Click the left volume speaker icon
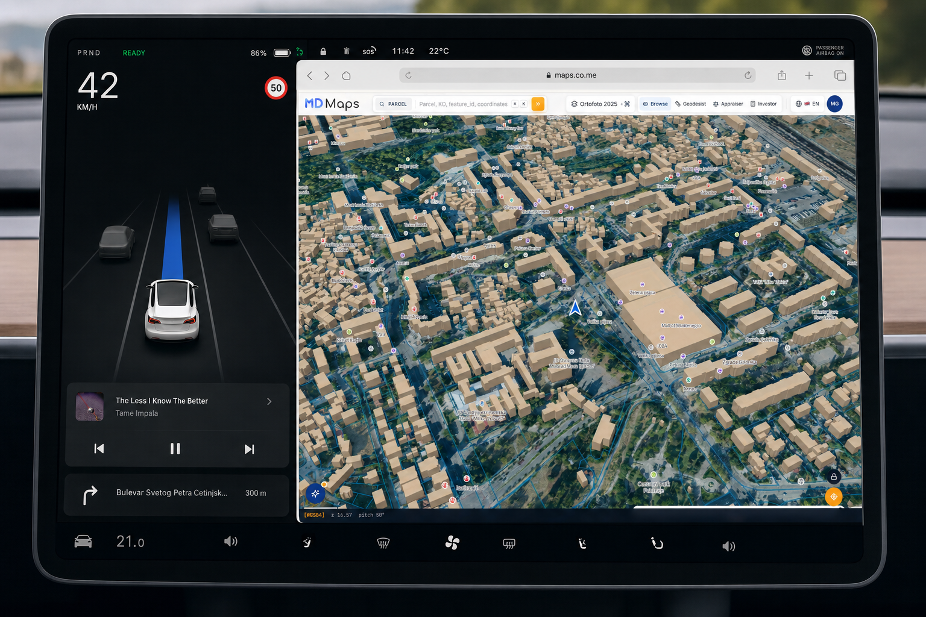This screenshot has width=926, height=617. click(230, 542)
